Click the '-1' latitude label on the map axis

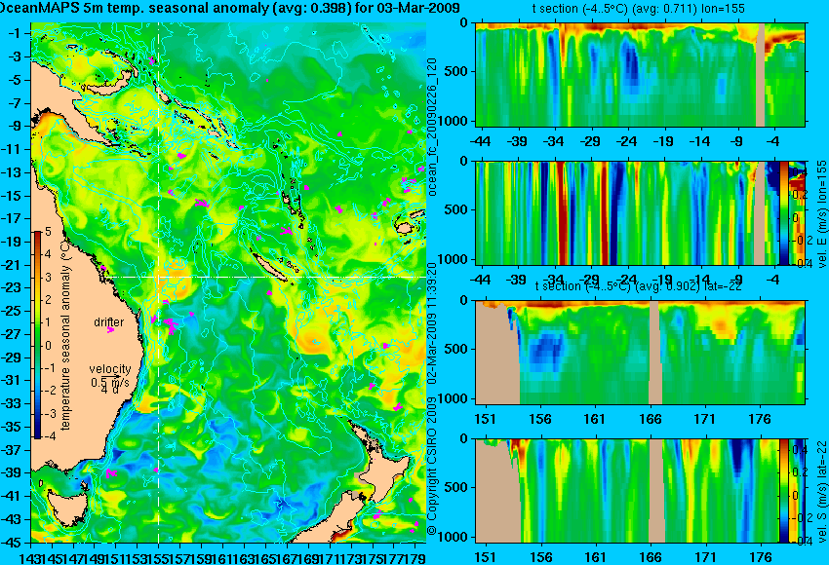pyautogui.click(x=17, y=33)
